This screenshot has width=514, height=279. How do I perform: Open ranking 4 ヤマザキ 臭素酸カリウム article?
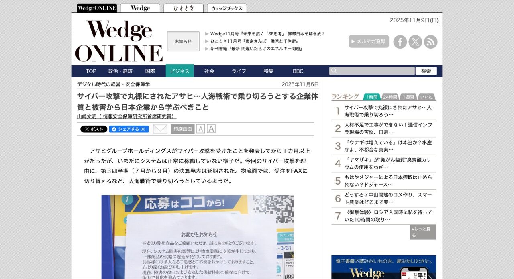coord(388,163)
